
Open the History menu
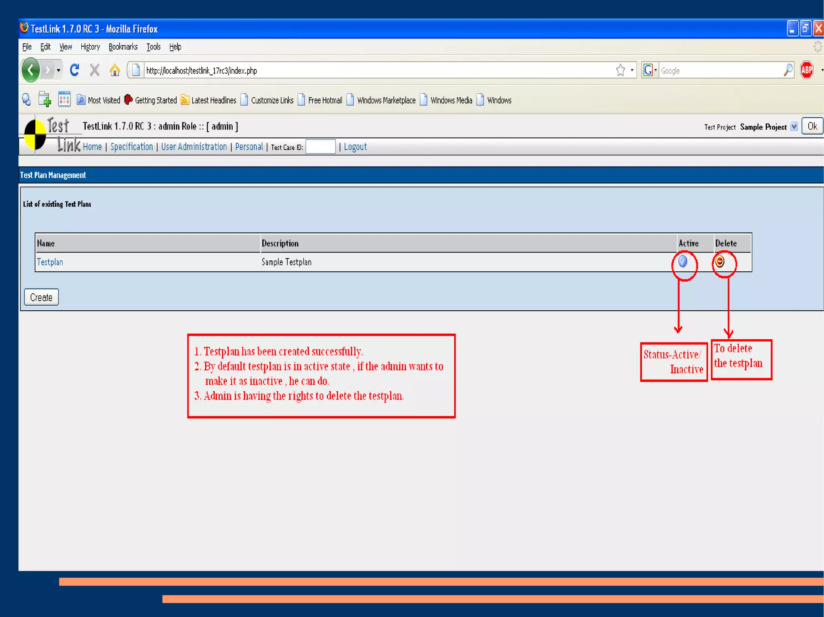point(90,47)
